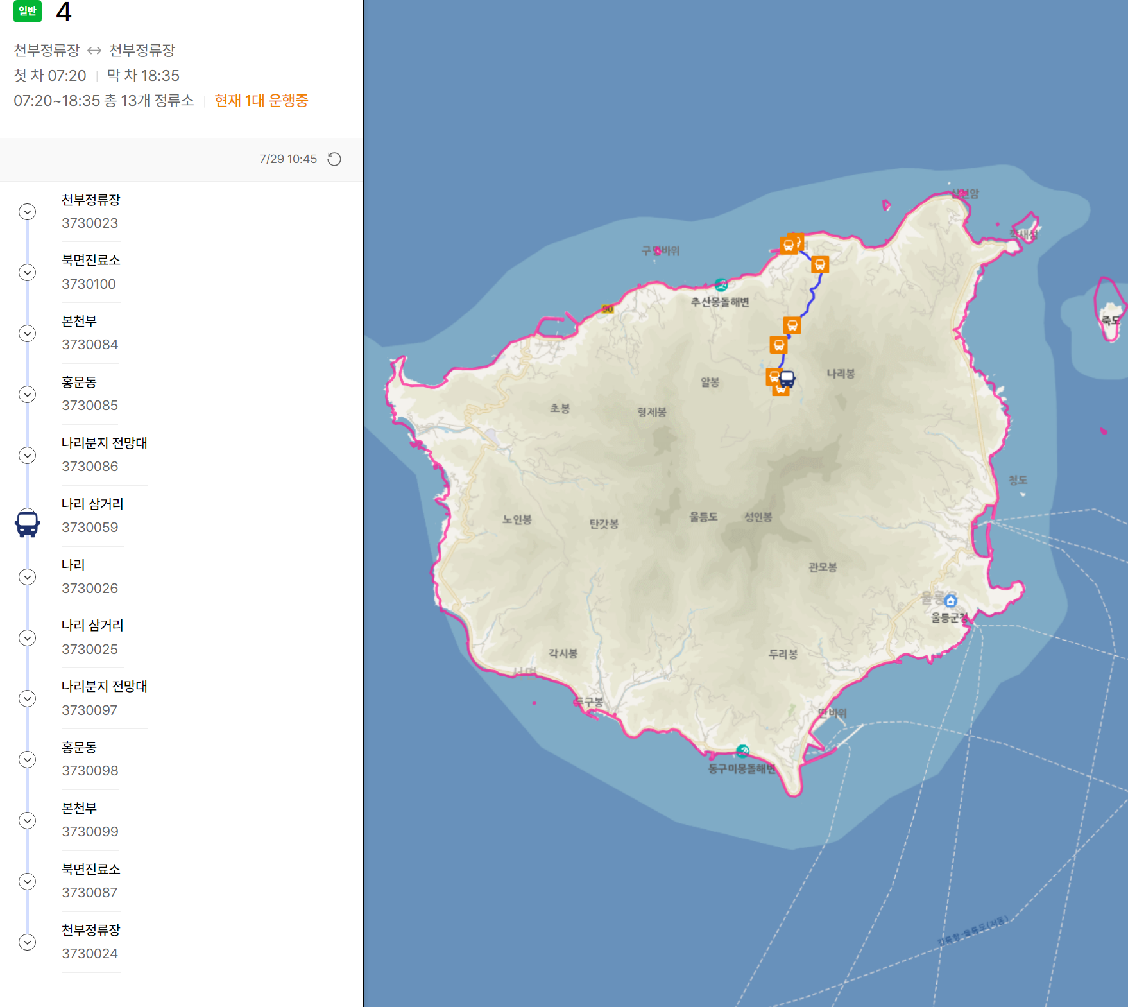1128x1007 pixels.
Task: Expand the 나리분지 전망대 3730086 stop chevron
Action: point(27,455)
